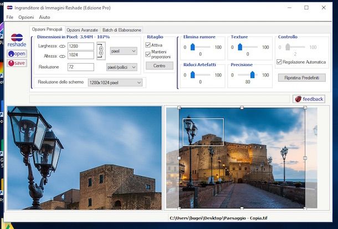The width and height of the screenshot is (338, 229).
Task: Click the Larghezza width input field
Action: tap(80, 47)
